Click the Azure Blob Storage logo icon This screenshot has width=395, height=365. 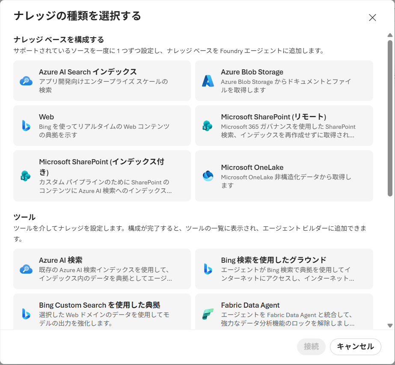coord(208,81)
